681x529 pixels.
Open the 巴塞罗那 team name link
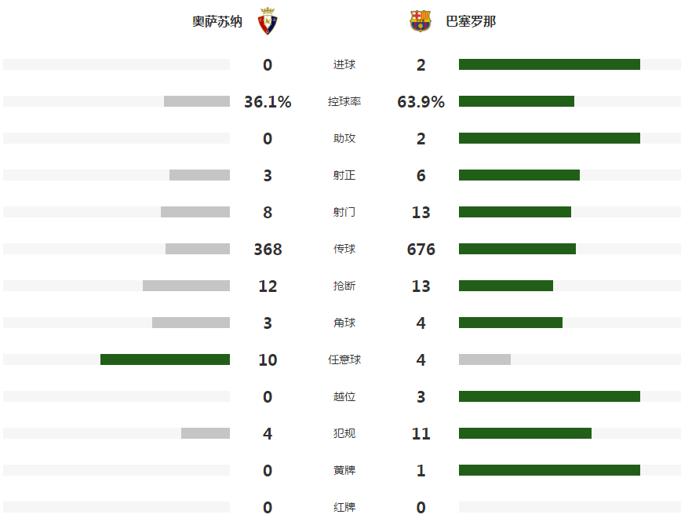point(471,21)
